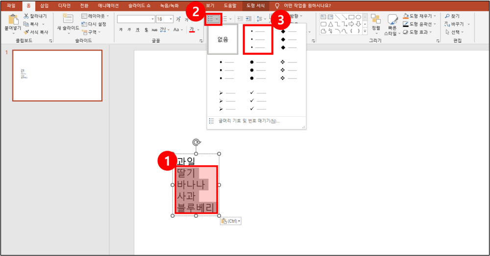Click the increase indent icon
The height and width of the screenshot is (256, 490).
coord(249,19)
